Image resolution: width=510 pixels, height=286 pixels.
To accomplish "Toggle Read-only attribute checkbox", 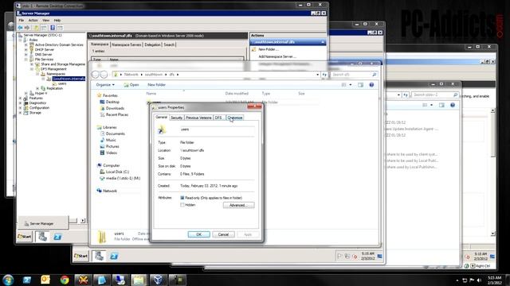I will click(182, 198).
